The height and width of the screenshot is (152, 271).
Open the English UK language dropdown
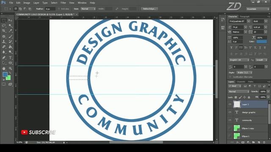[239, 60]
